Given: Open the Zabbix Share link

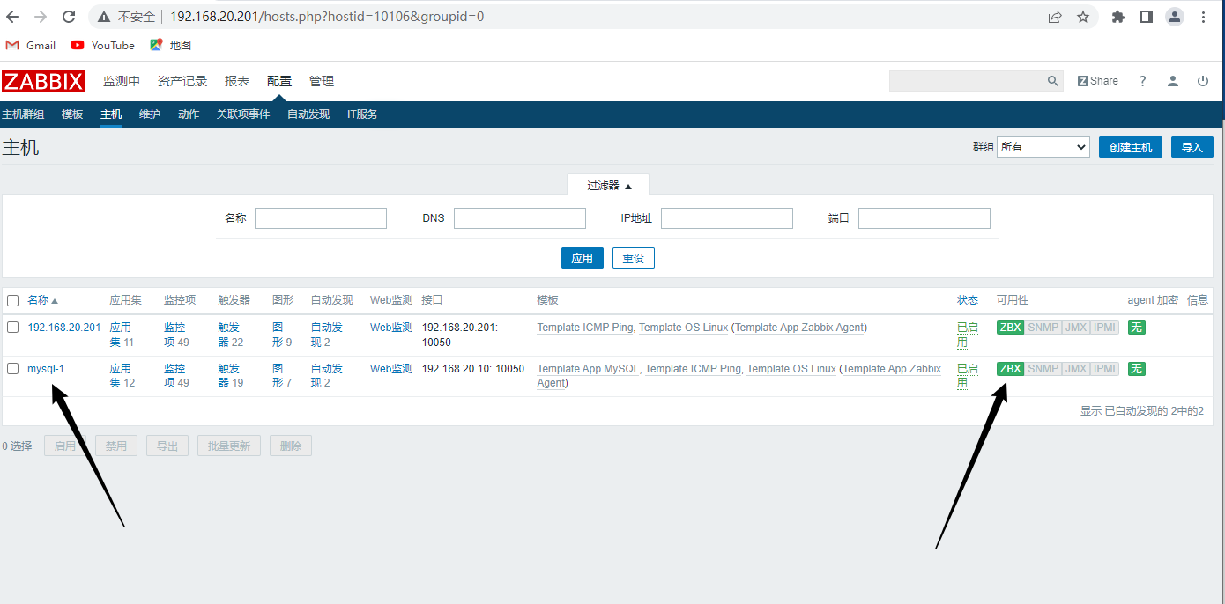Looking at the screenshot, I should click(x=1098, y=81).
